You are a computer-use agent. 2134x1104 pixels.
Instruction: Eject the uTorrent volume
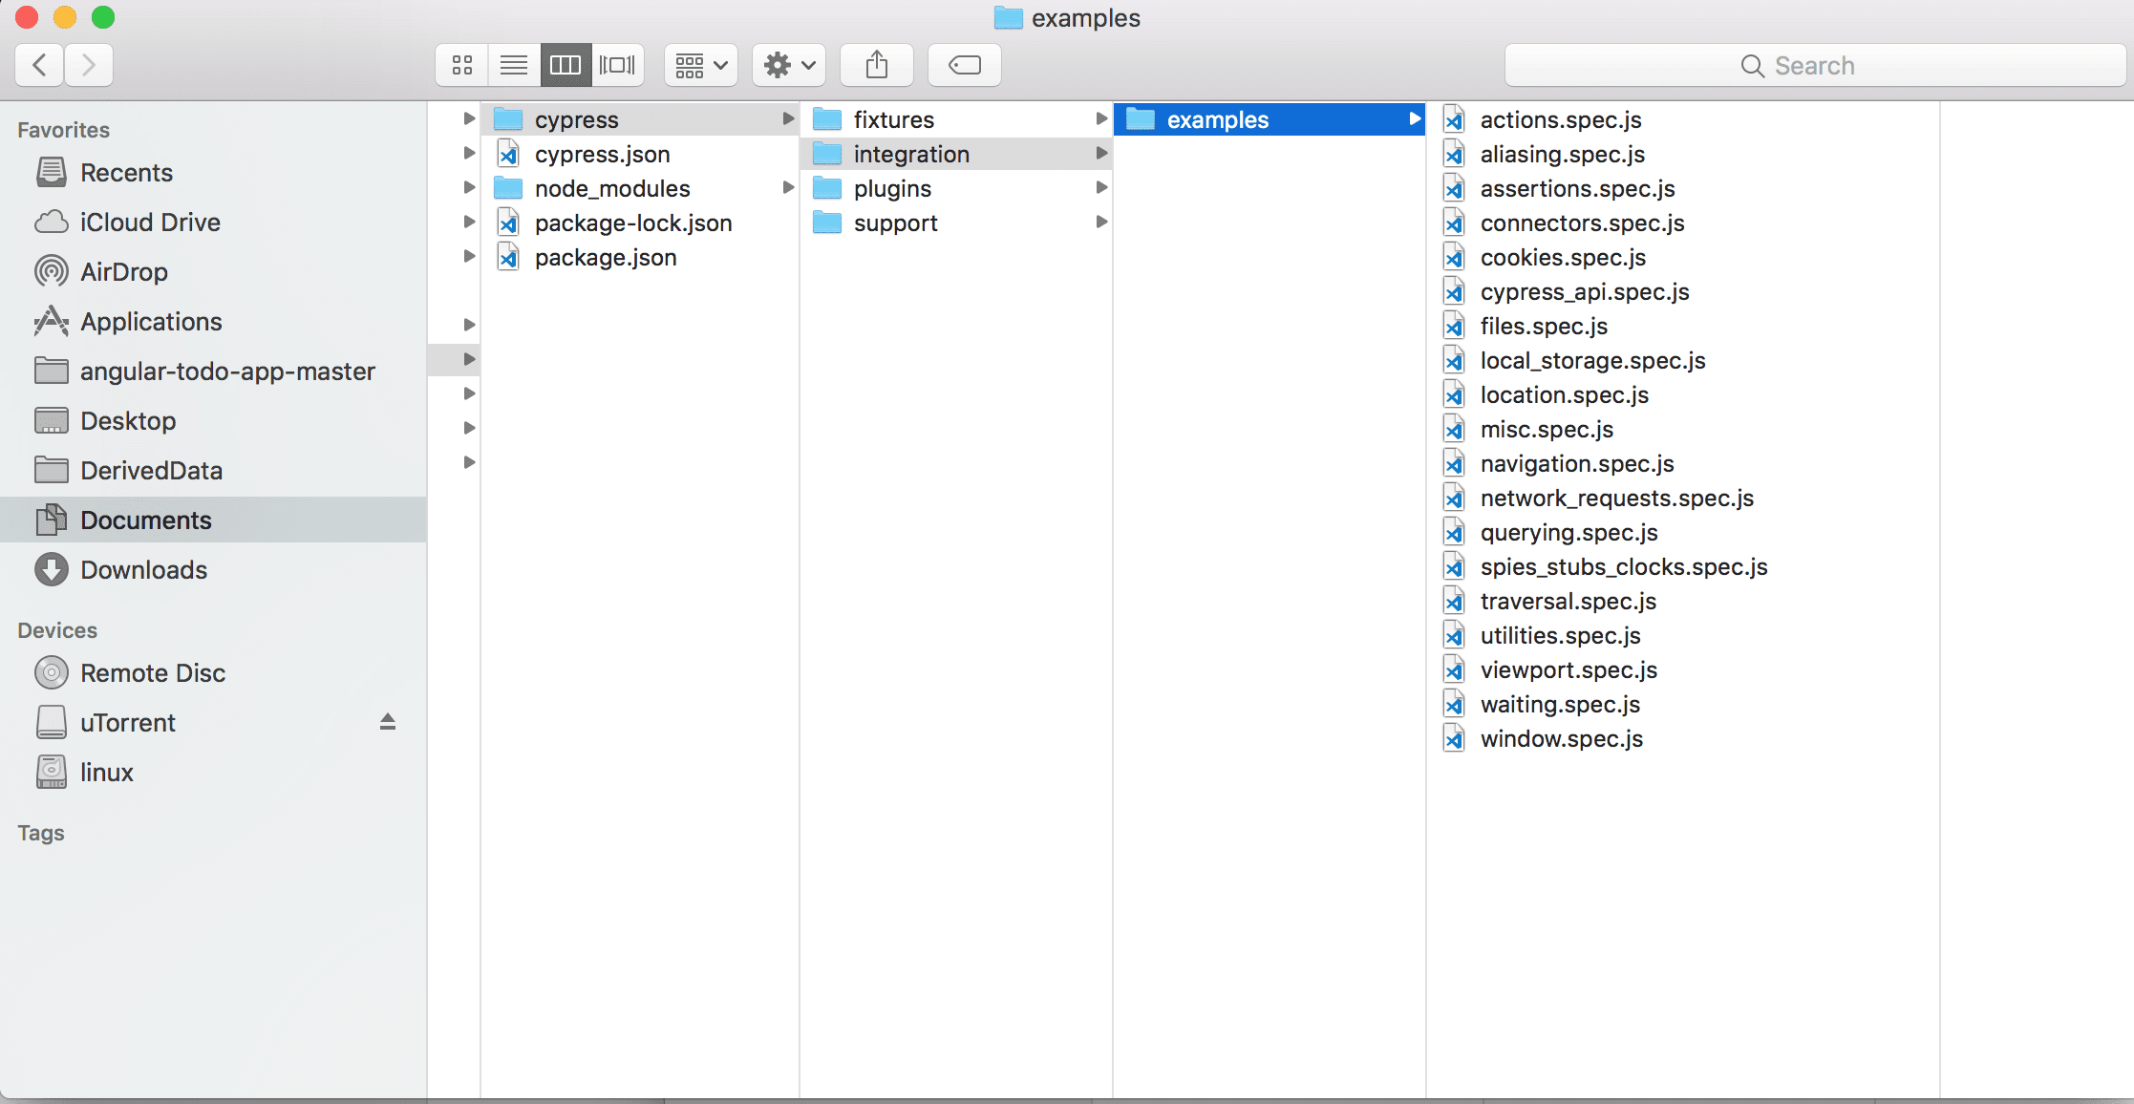click(388, 722)
